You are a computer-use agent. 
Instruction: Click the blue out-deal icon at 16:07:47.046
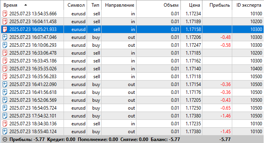click(x=5, y=37)
